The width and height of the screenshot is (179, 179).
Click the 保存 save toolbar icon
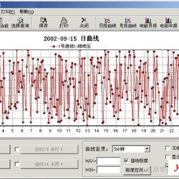[43, 22]
